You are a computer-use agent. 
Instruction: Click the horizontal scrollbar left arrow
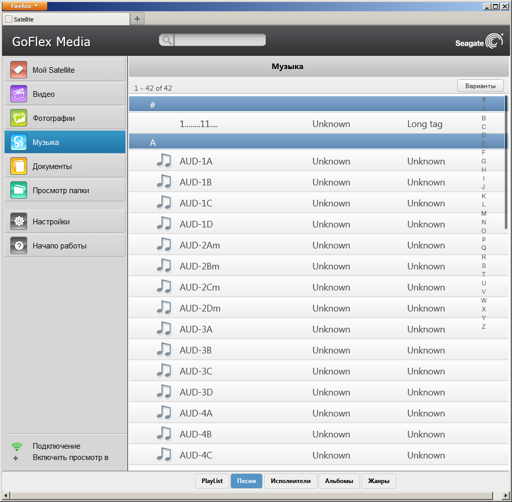tap(6, 495)
